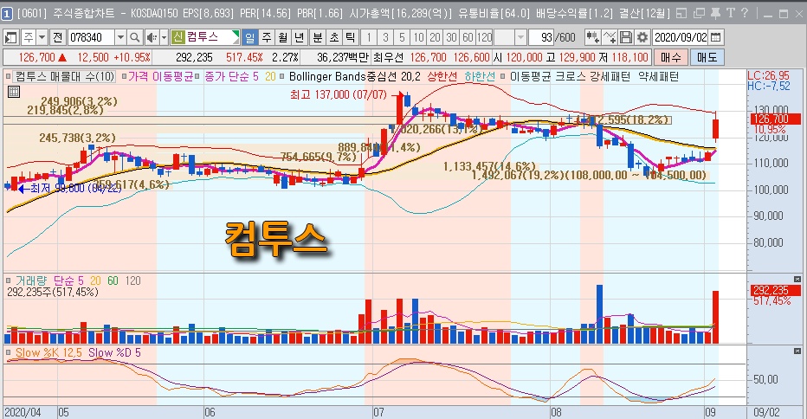
Task: Open the data grid icon on the chart
Action: (x=14, y=92)
